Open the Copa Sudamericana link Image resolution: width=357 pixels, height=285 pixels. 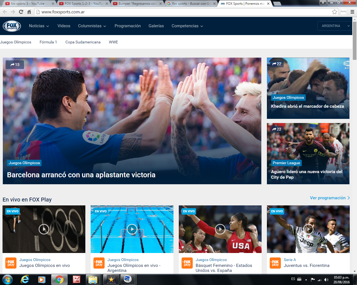[83, 42]
